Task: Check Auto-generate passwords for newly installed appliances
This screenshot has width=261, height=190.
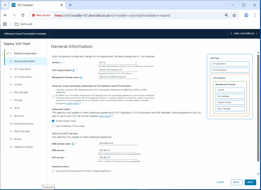Action: (53, 171)
